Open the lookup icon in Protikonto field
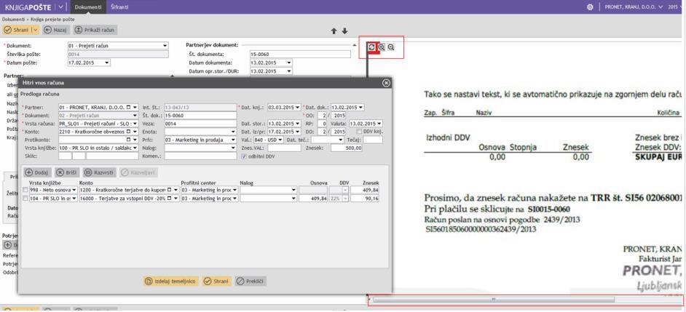 (x=128, y=140)
